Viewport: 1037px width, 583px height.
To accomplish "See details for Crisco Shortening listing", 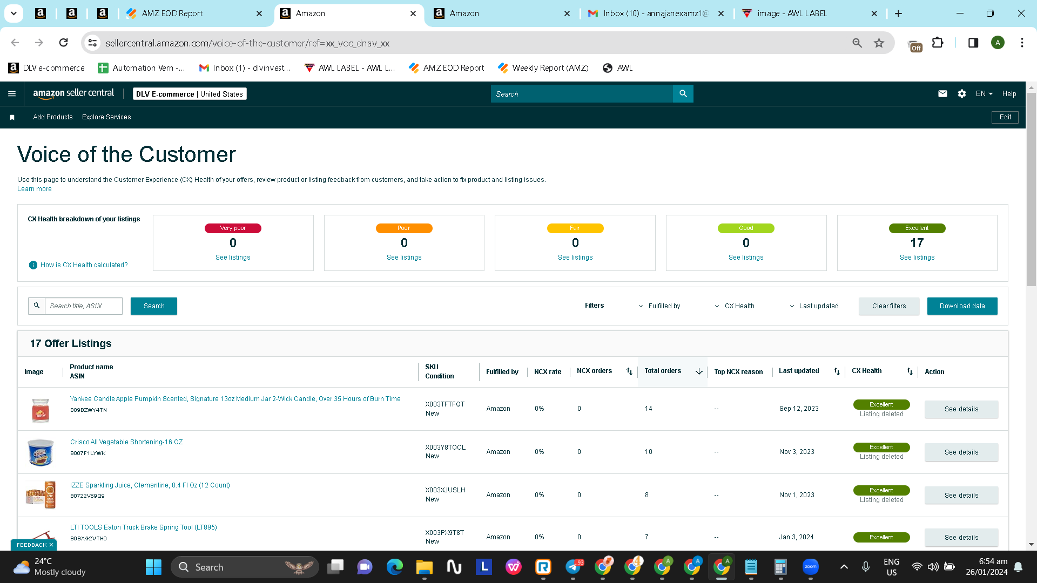I will tap(961, 452).
